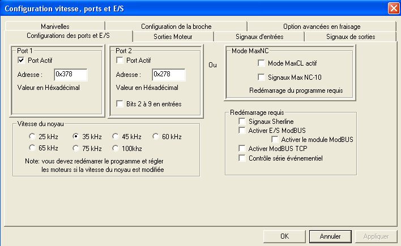Choose 45 kHz kernel speed
Image resolution: width=401 pixels, height=246 pixels.
point(116,136)
